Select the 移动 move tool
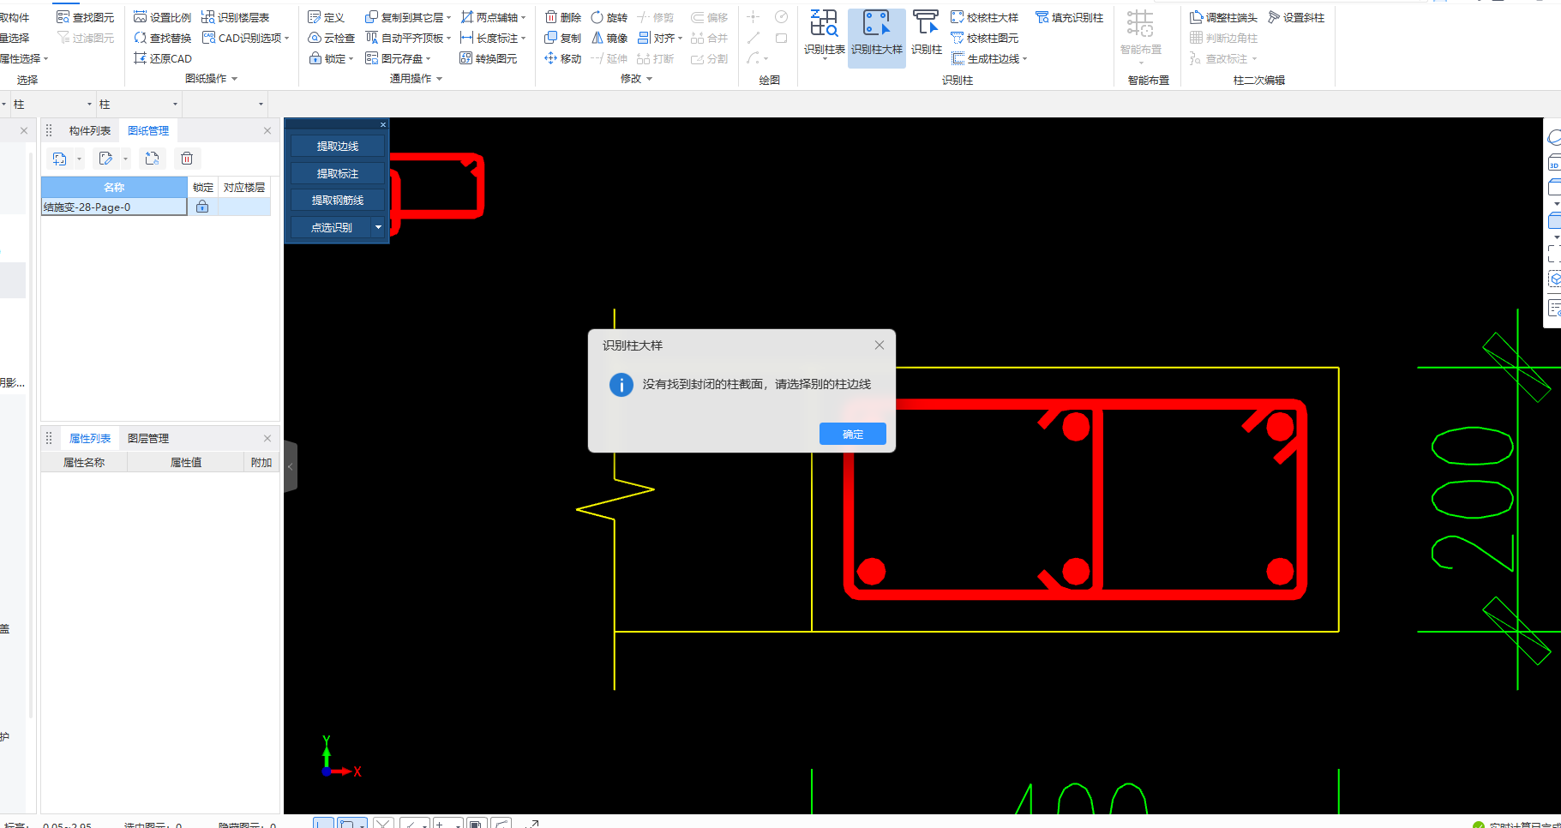Screen dimensions: 1561x828 tap(562, 58)
